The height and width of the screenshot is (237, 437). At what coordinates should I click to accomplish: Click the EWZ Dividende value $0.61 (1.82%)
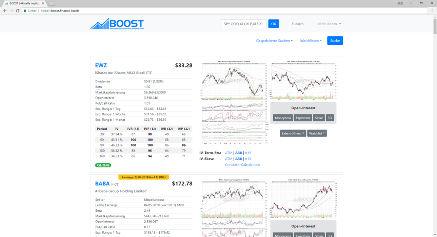(154, 82)
